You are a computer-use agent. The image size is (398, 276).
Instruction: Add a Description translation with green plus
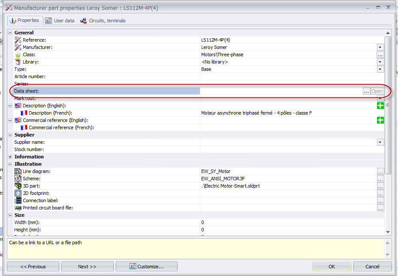pyautogui.click(x=380, y=106)
